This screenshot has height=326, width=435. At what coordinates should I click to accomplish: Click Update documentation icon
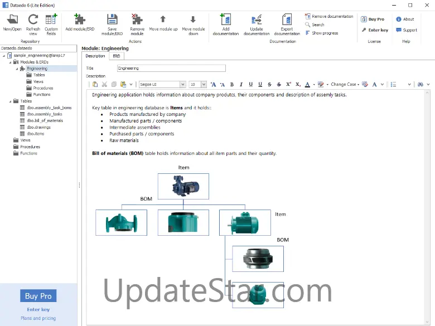click(x=257, y=20)
